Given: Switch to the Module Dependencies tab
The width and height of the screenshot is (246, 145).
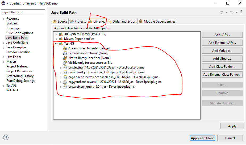Looking at the screenshot, I should 157,21.
